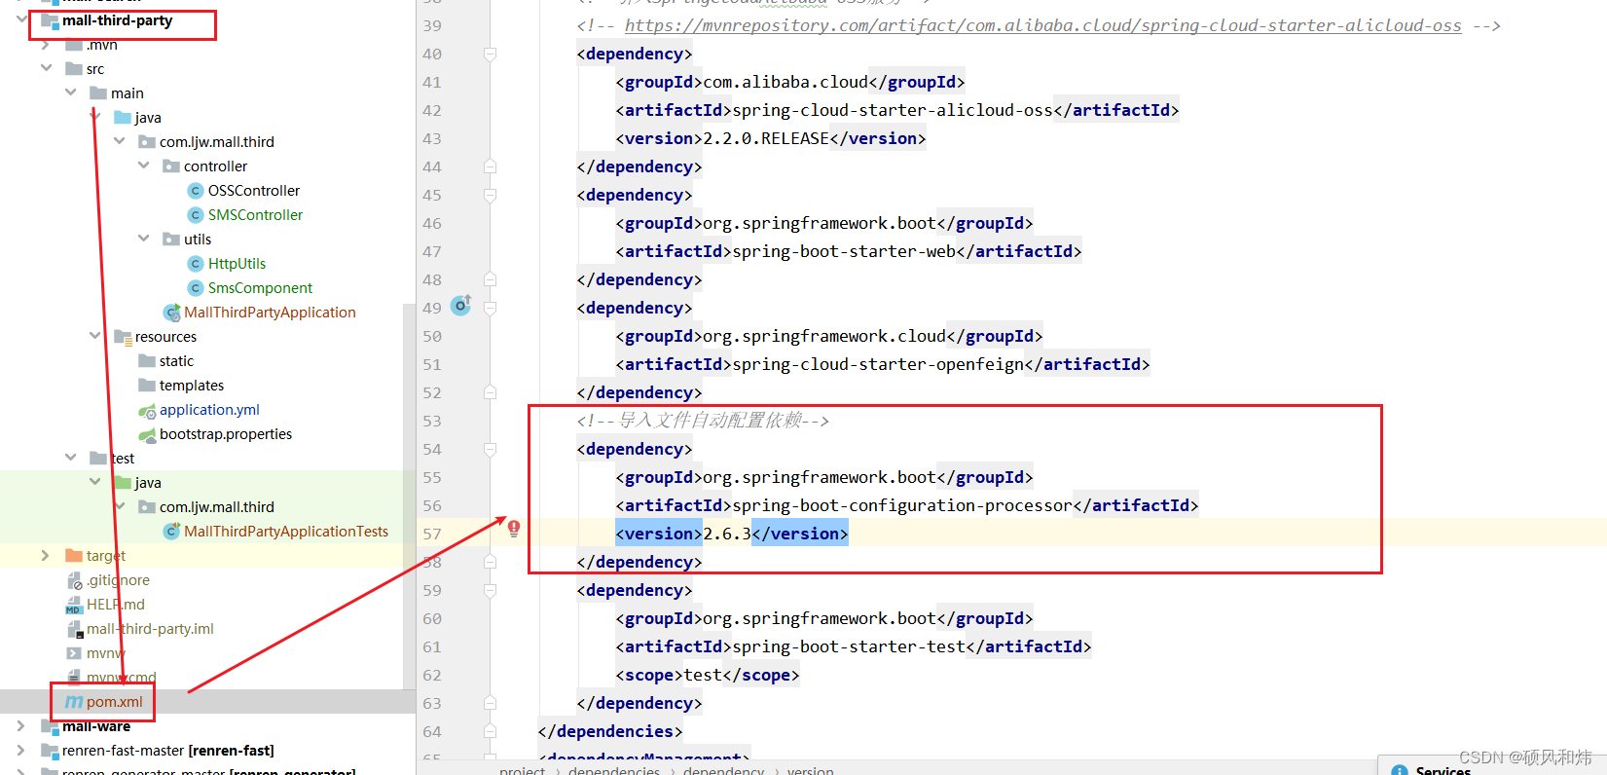1607x775 pixels.
Task: Click line number 57 in gutter
Action: (432, 534)
